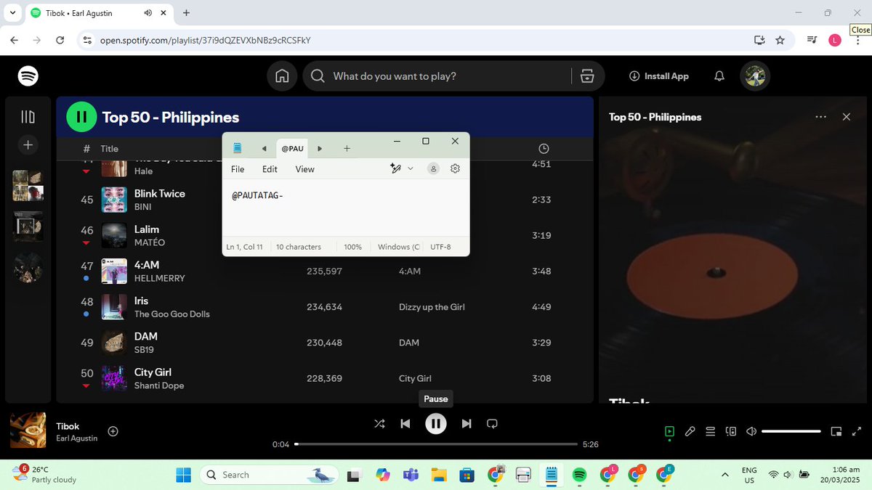The width and height of the screenshot is (872, 490).
Task: Mute Spotify with the player speaker icon
Action: (751, 431)
